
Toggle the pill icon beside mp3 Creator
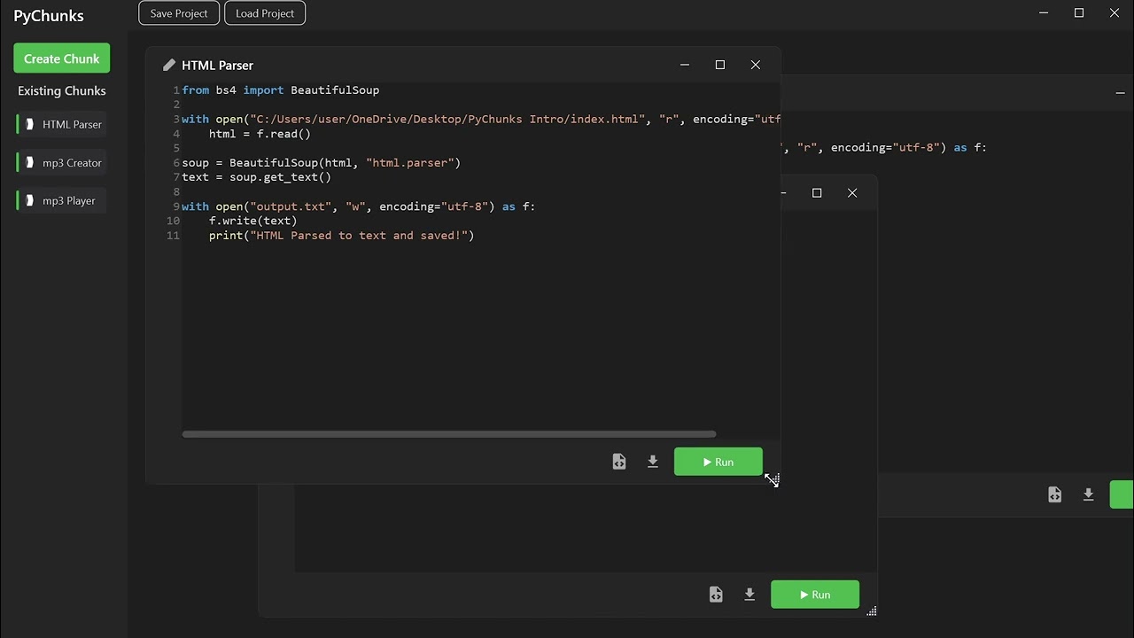pos(29,162)
